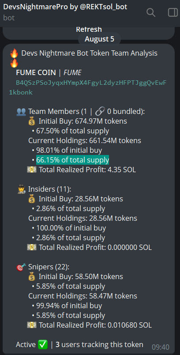Click the money bag beside 28.56M Initial Buy
Screen dimensions: 180x355
coord(32,199)
